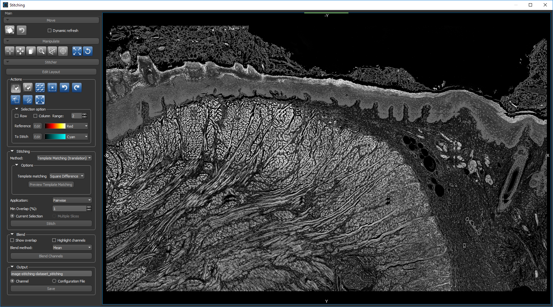Select the four-arrow pan tool
553x307 pixels.
(x=20, y=51)
